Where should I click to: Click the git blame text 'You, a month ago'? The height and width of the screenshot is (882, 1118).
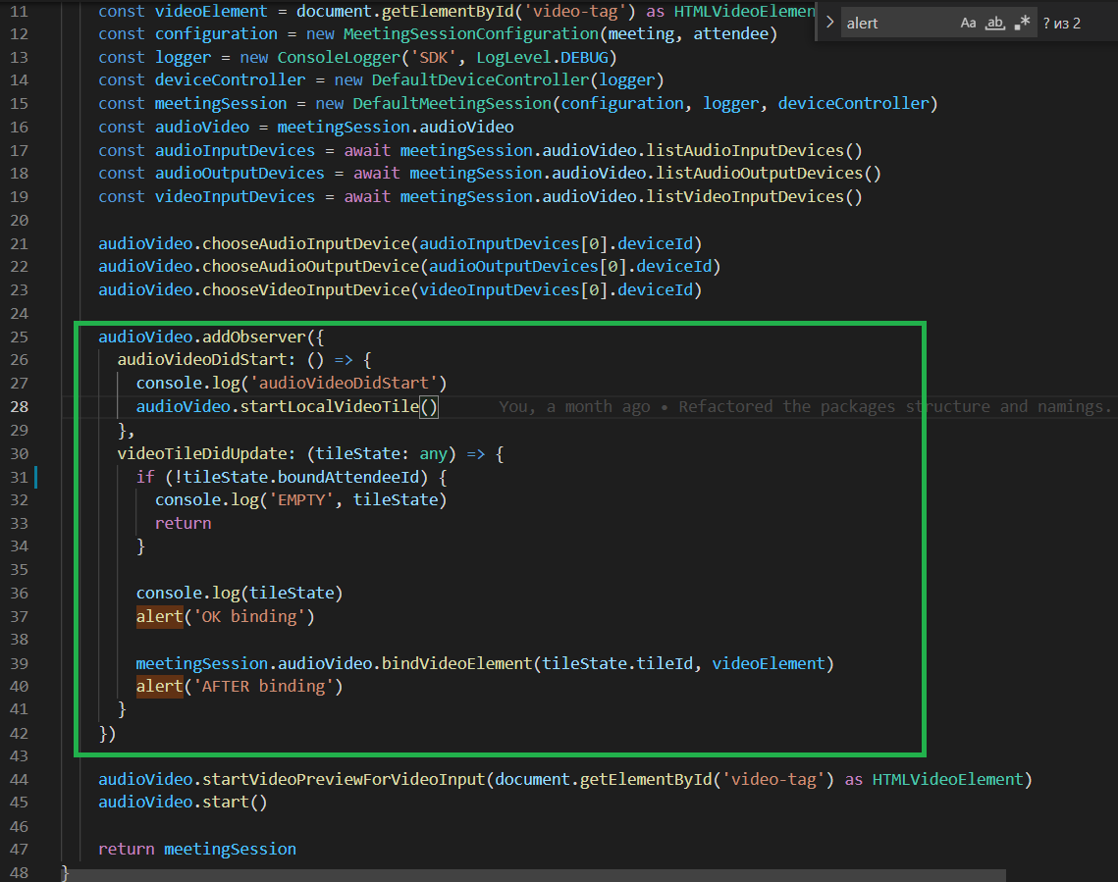click(574, 407)
